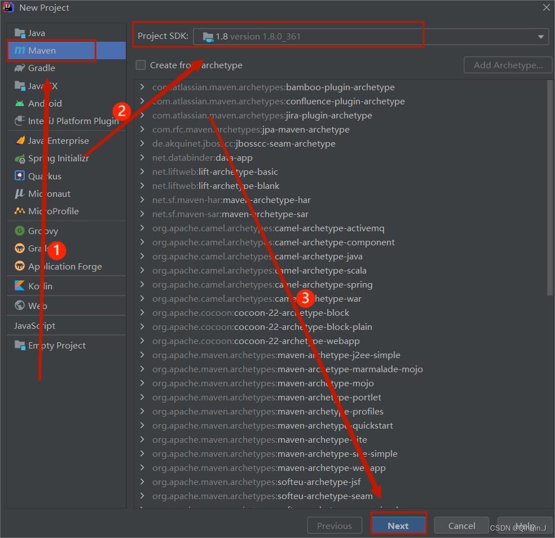Click the Empty Project folder icon

(20, 345)
